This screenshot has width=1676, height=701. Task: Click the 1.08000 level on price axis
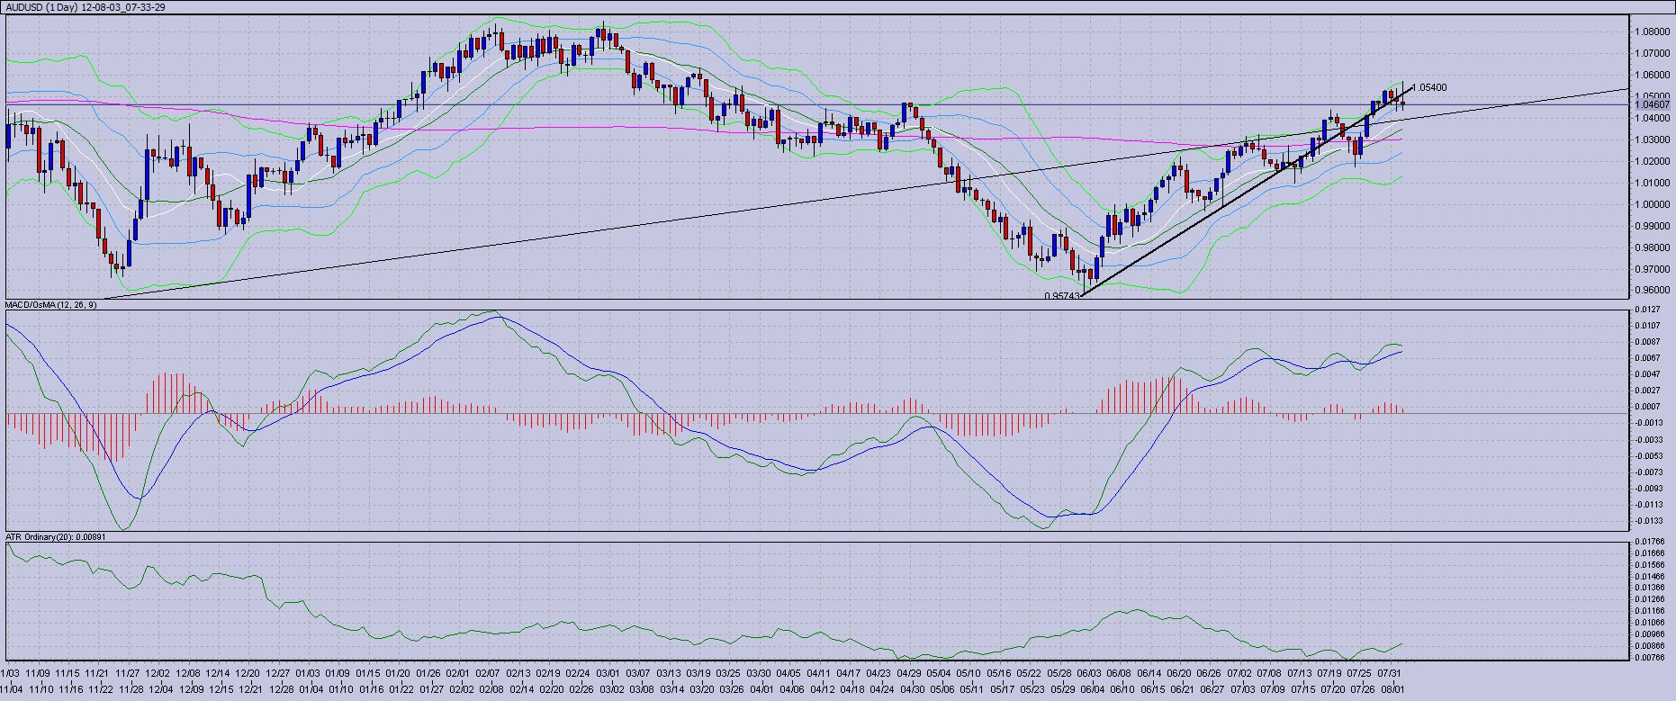click(1653, 31)
